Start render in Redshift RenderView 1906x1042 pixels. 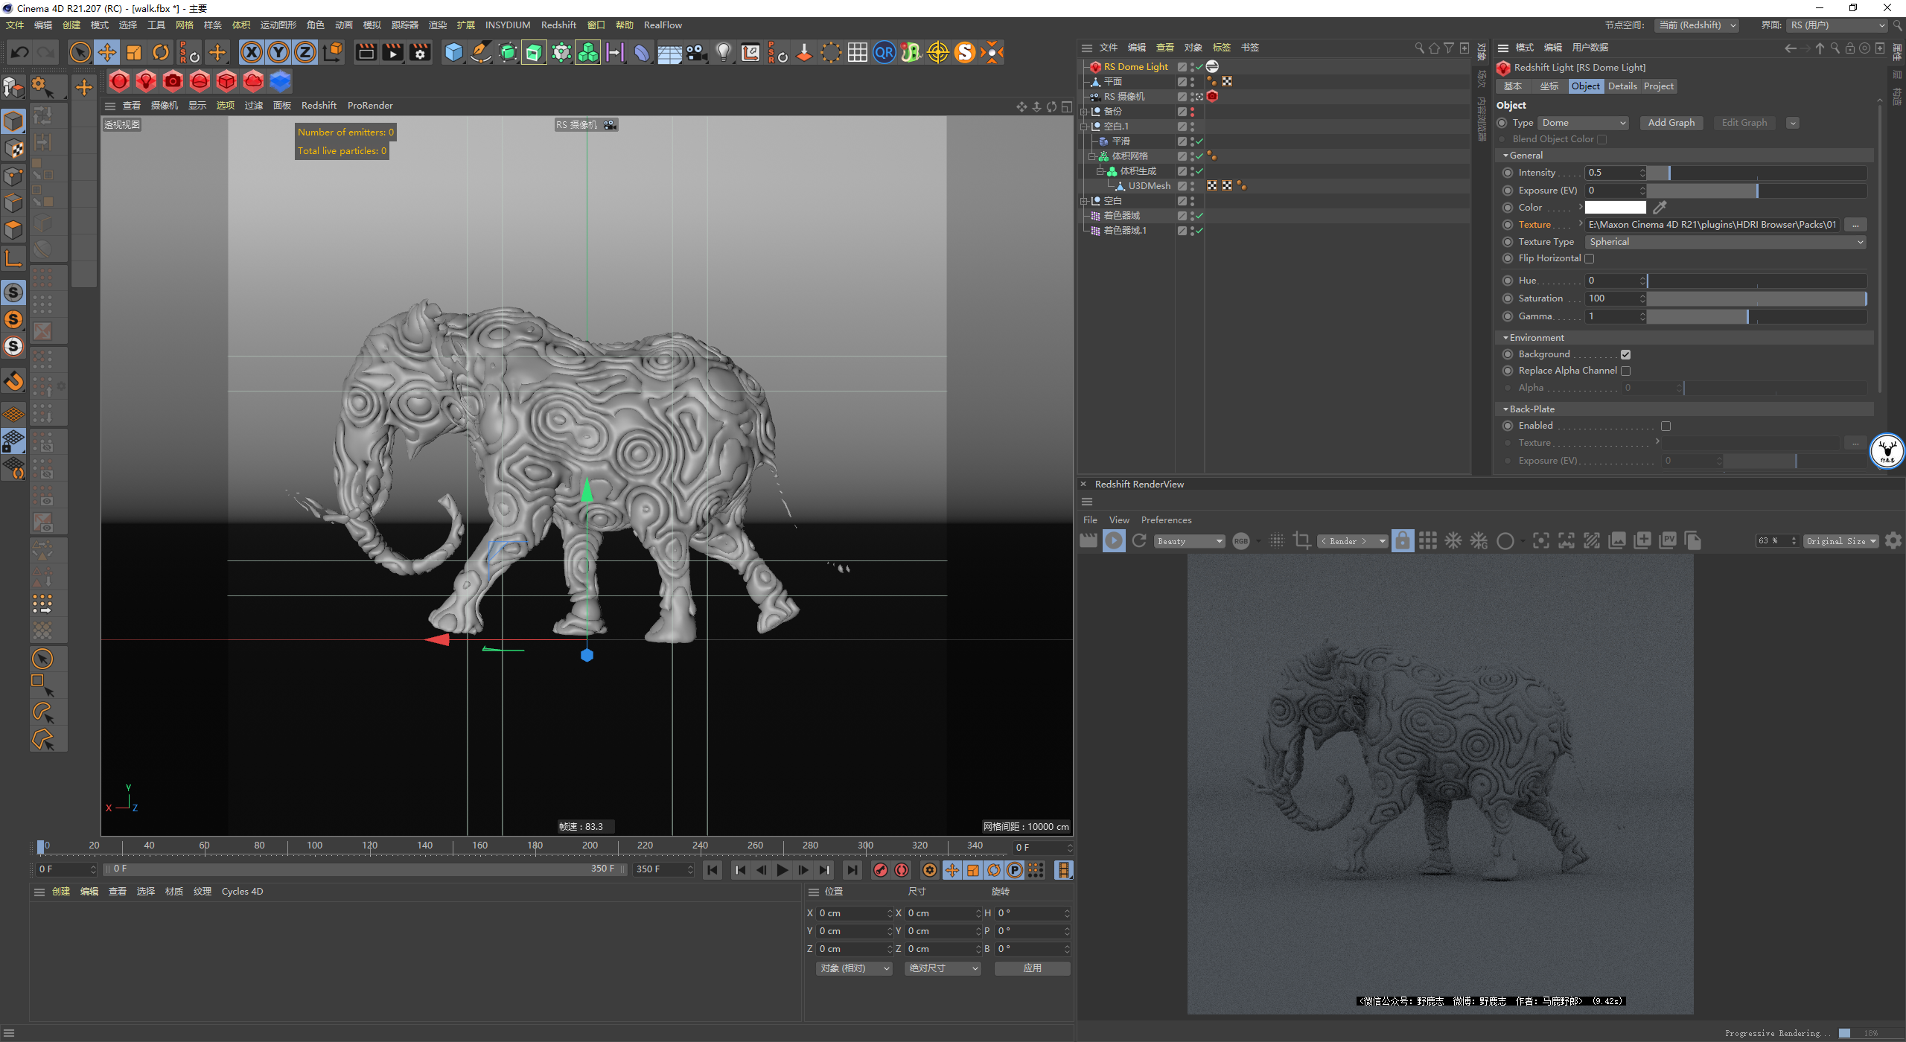click(x=1114, y=541)
